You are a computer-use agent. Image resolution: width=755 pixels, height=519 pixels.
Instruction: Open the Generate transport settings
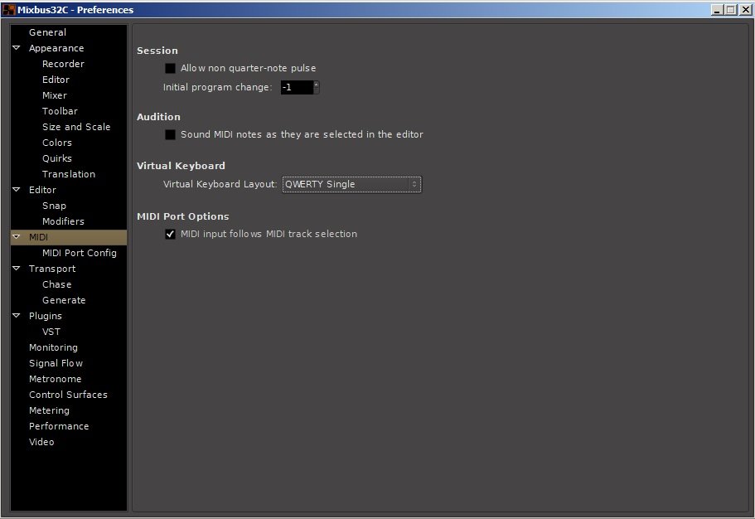64,300
